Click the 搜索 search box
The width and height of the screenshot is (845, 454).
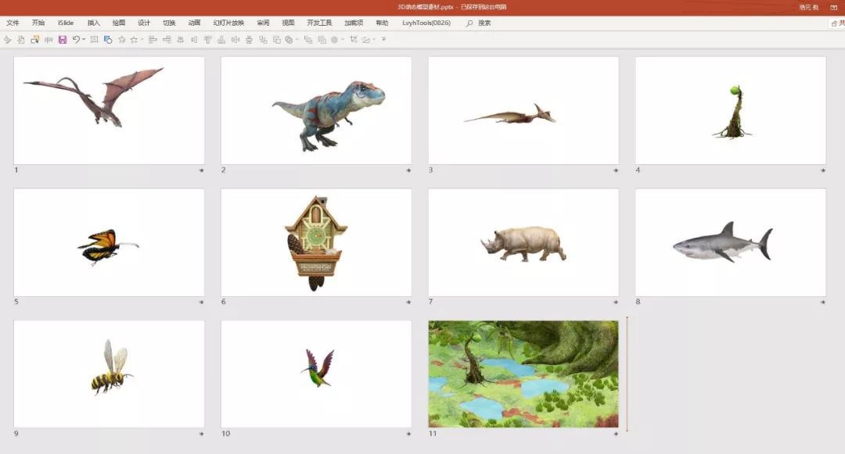coord(484,23)
